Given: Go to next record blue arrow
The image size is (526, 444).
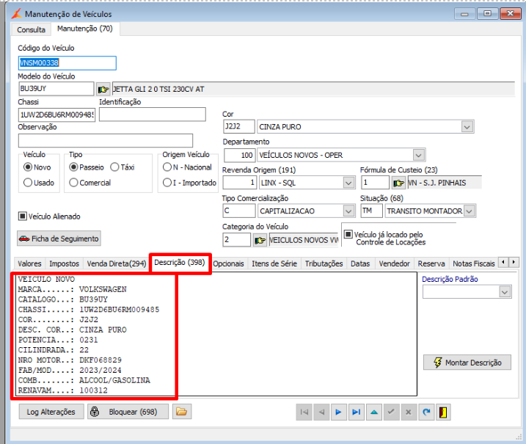Looking at the screenshot, I should coord(339,412).
